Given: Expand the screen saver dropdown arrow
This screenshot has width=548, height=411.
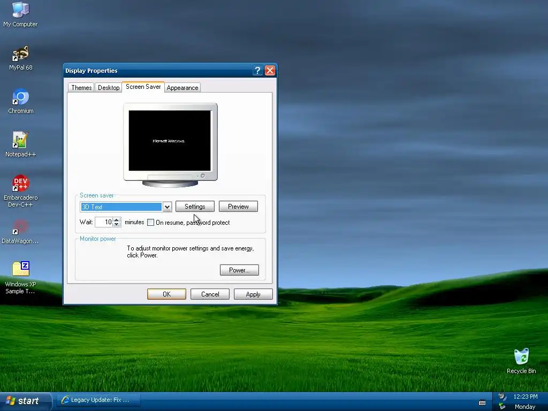Looking at the screenshot, I should pos(167,207).
